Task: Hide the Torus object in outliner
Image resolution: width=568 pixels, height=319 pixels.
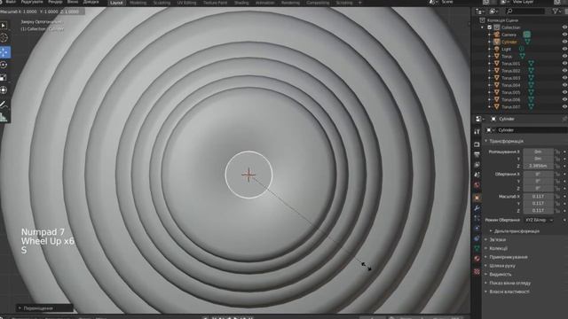Action: click(x=564, y=57)
